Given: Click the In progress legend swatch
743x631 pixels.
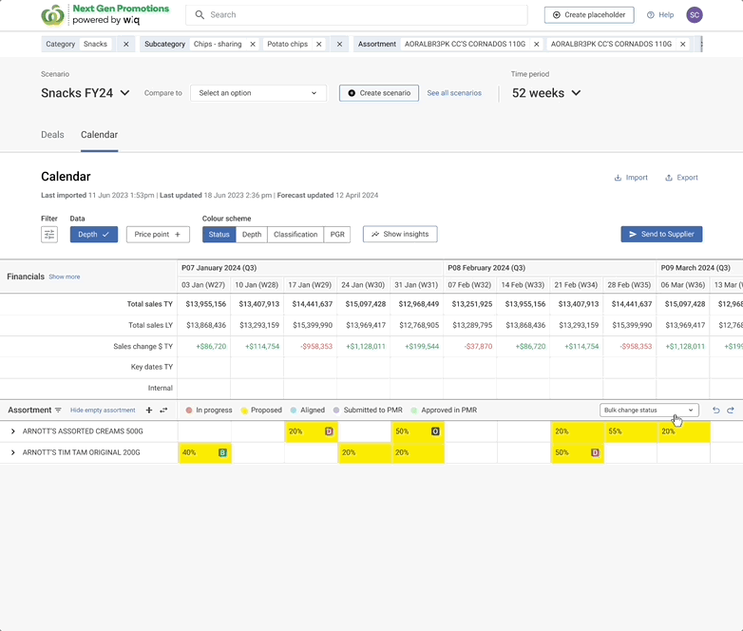Looking at the screenshot, I should tap(189, 411).
